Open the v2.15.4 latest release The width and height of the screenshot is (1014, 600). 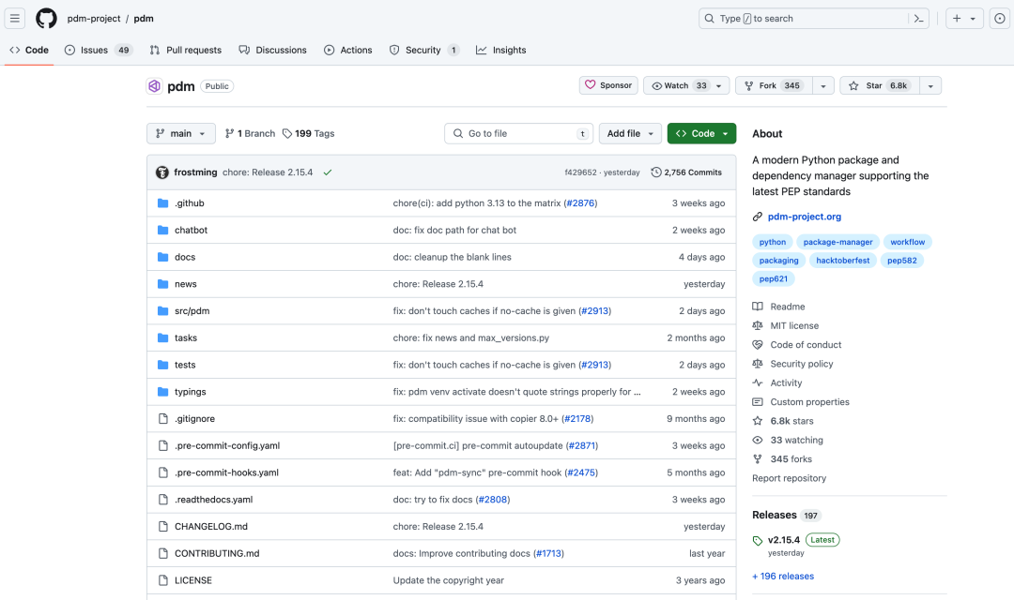point(784,541)
